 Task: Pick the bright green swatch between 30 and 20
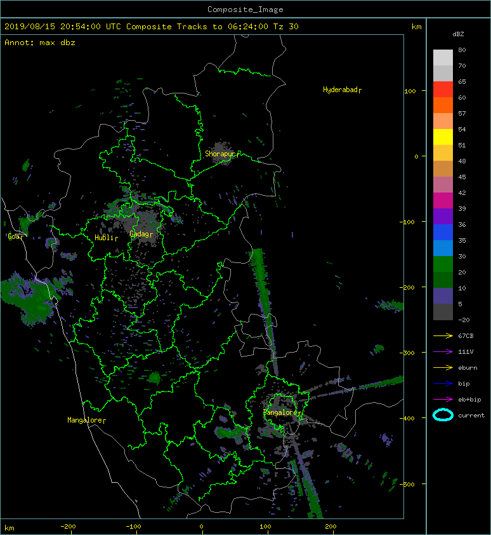tap(443, 264)
